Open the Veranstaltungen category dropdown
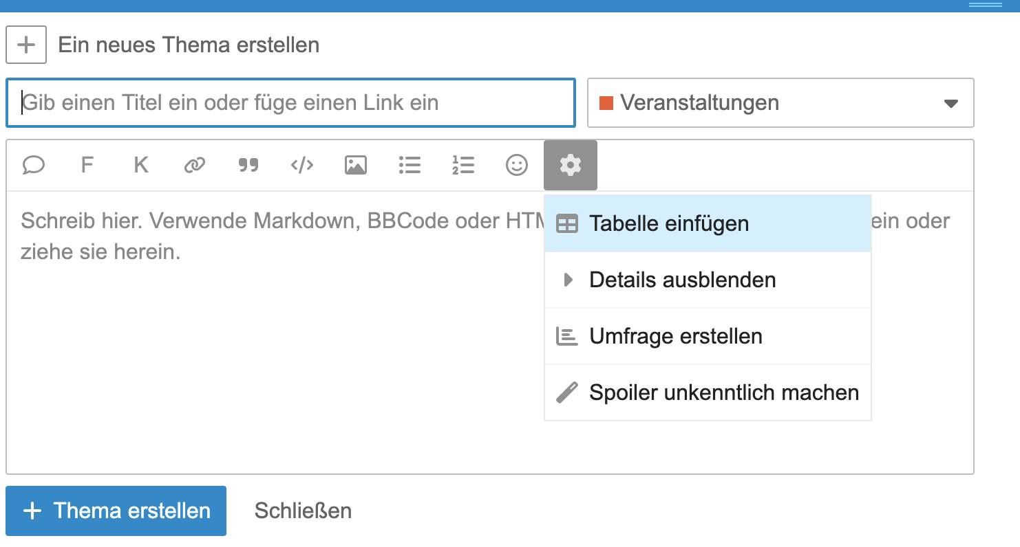 (x=780, y=103)
